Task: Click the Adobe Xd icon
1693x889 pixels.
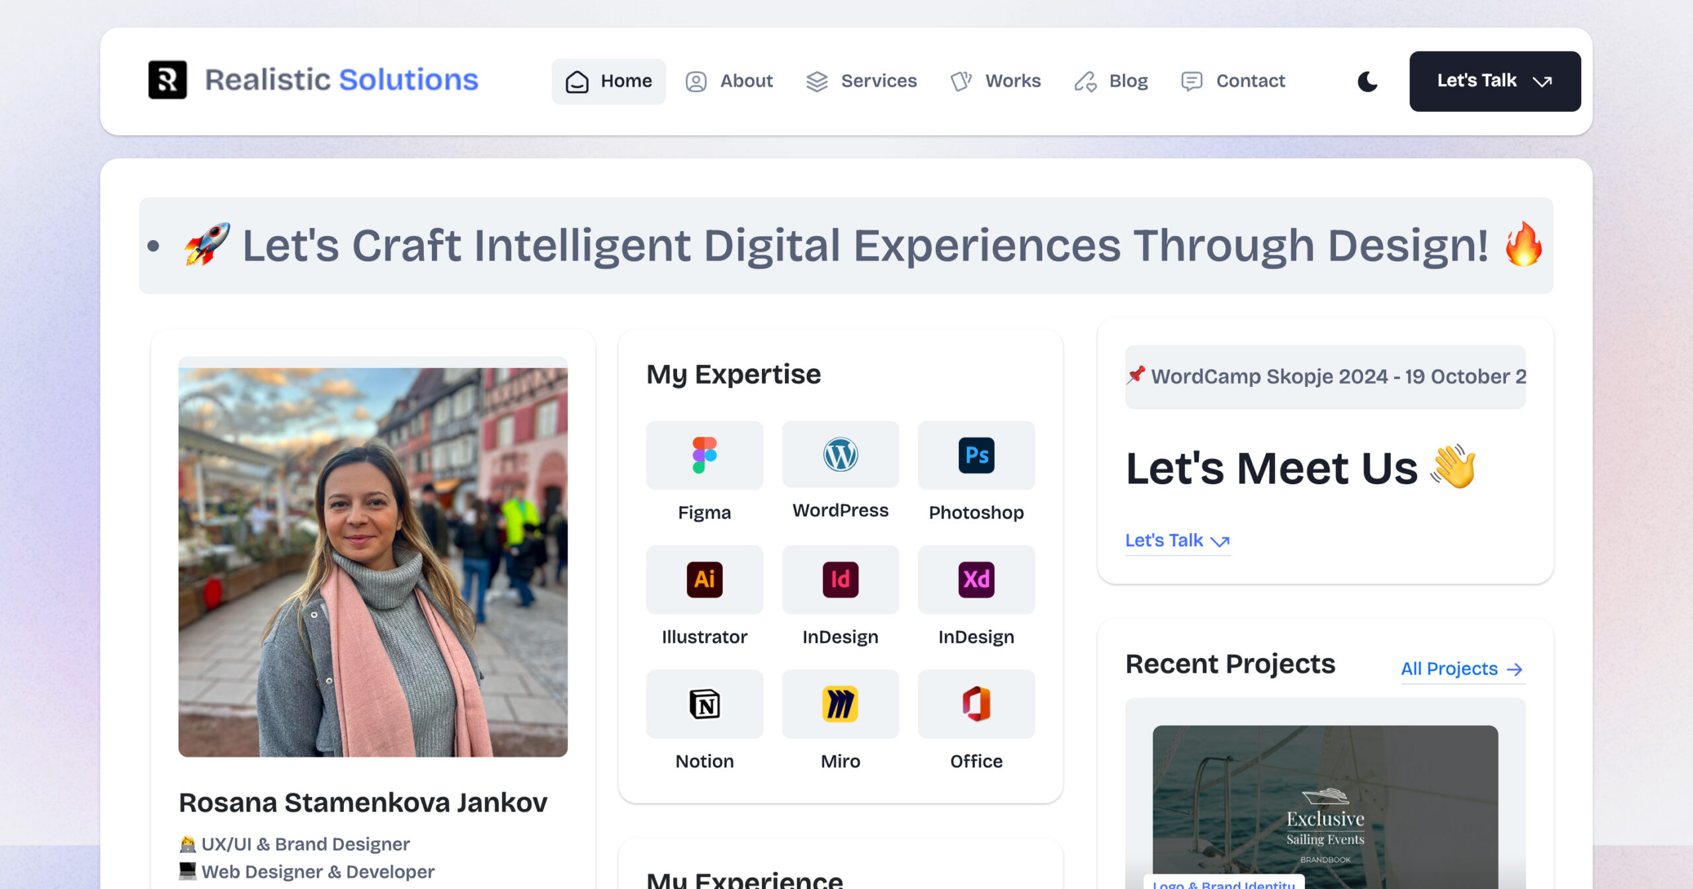Action: click(976, 579)
